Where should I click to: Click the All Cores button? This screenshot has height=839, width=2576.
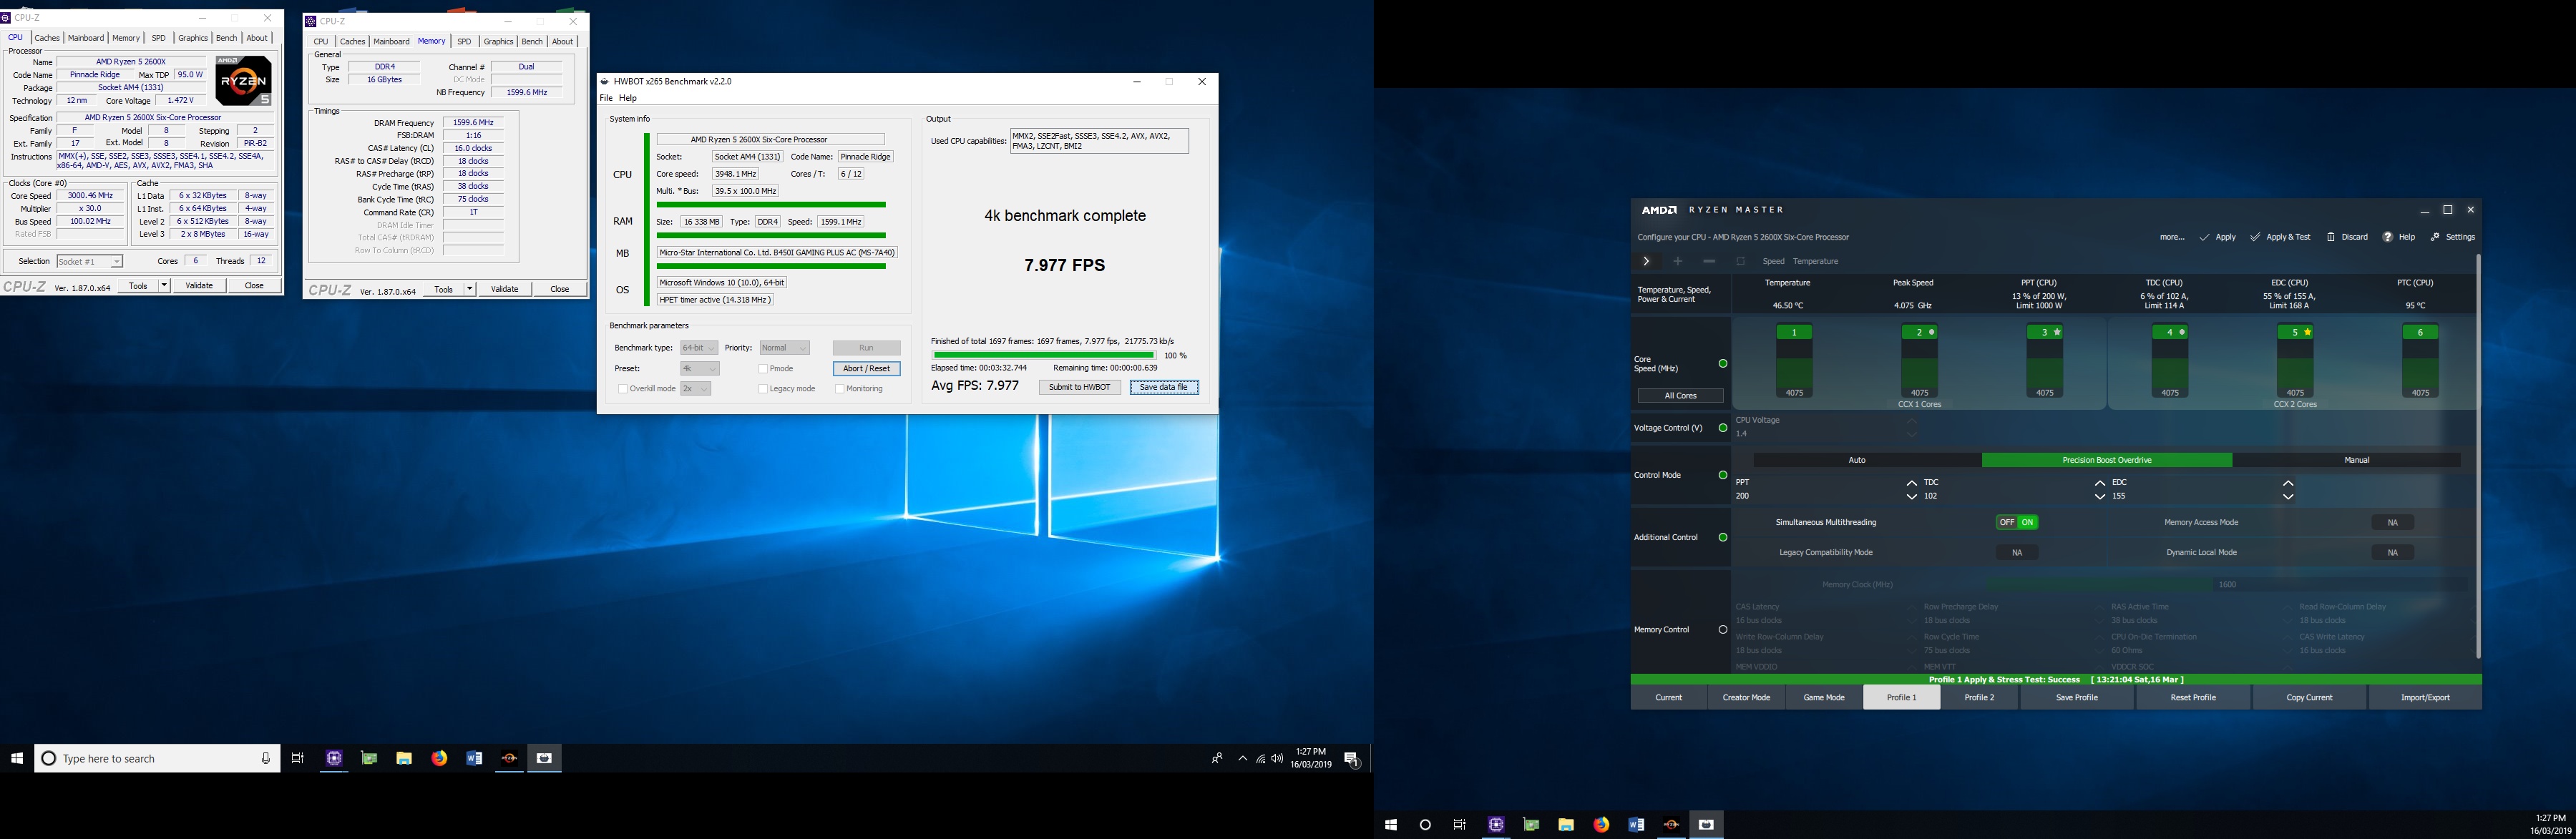click(x=1680, y=396)
